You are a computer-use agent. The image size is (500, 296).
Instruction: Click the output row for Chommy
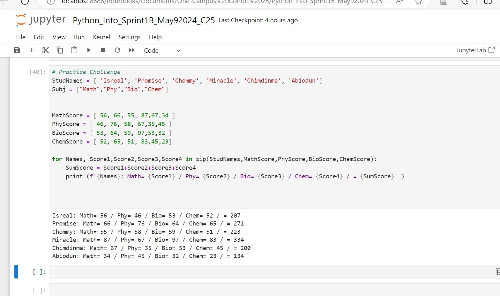pyautogui.click(x=146, y=232)
